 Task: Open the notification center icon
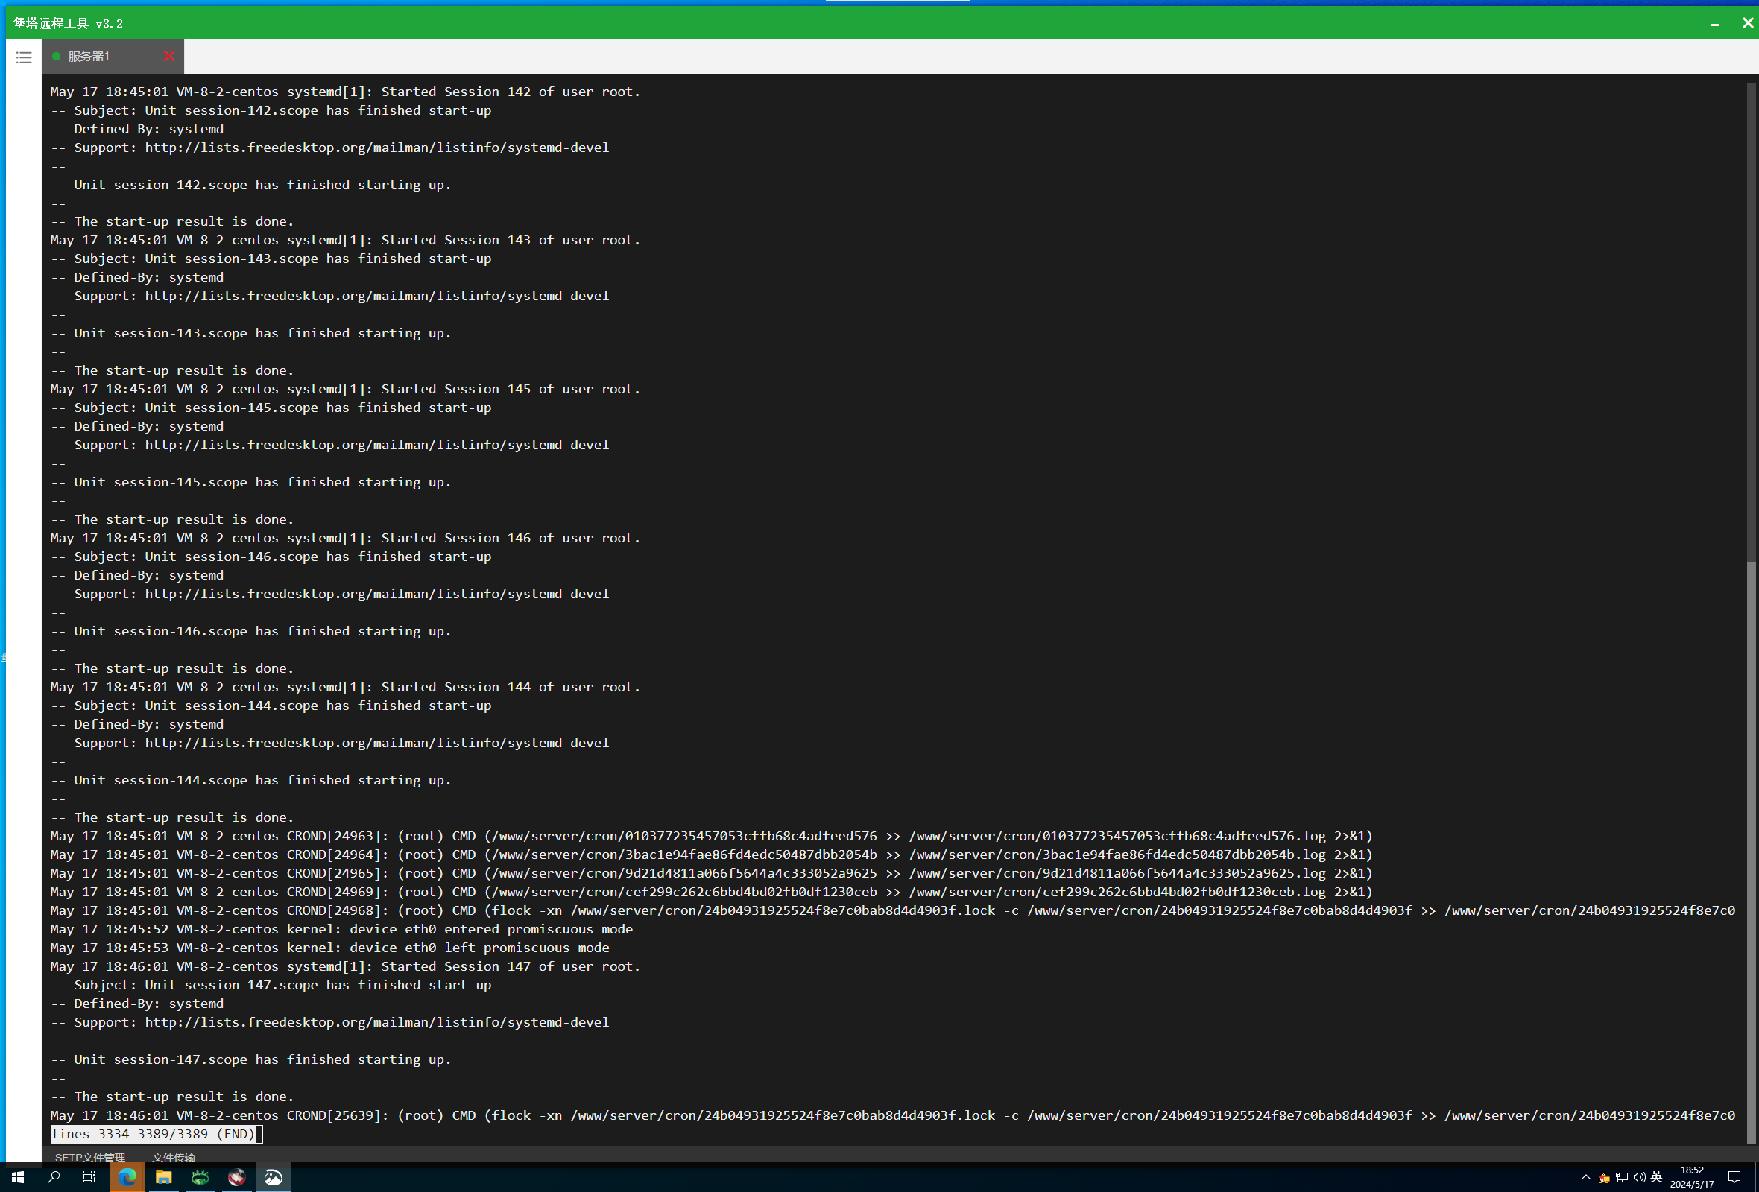1734,1177
